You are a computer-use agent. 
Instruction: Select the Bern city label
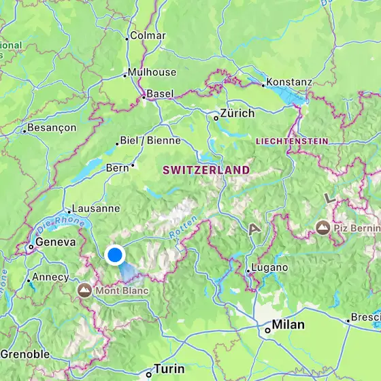coord(118,168)
